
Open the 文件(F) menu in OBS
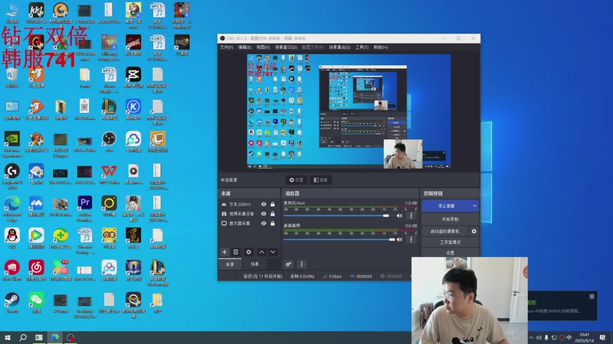point(226,47)
